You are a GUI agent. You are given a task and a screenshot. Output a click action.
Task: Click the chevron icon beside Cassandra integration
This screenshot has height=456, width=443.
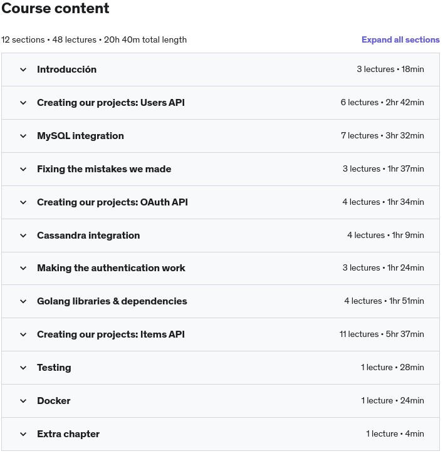23,236
